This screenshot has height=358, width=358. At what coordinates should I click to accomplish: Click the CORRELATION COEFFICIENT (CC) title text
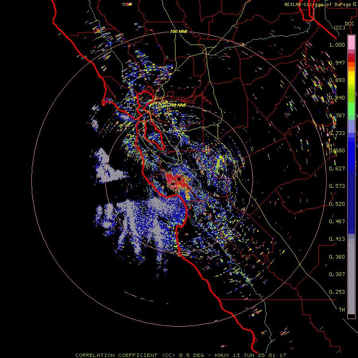(125, 355)
